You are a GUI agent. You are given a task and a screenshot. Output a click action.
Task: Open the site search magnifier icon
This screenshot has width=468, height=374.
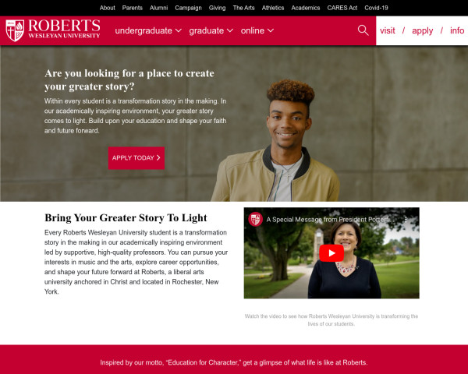(363, 30)
